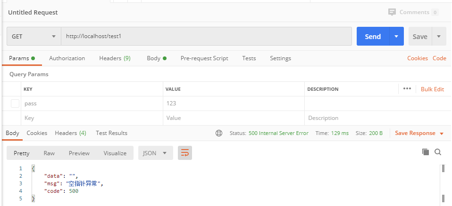Select the response Body tab
The width and height of the screenshot is (452, 206).
12,133
